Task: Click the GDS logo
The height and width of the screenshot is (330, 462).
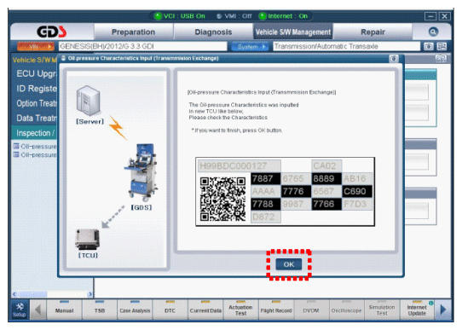Action: click(x=51, y=32)
